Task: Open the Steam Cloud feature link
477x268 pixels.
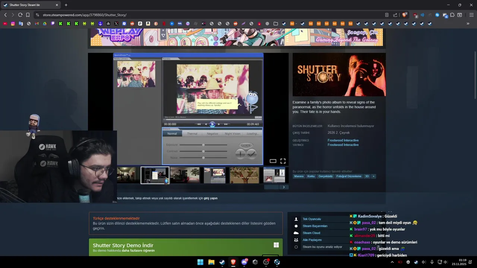Action: (x=311, y=233)
